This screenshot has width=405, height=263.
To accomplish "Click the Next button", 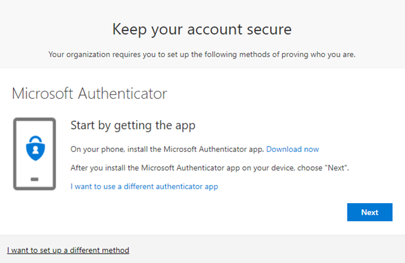I will 370,213.
